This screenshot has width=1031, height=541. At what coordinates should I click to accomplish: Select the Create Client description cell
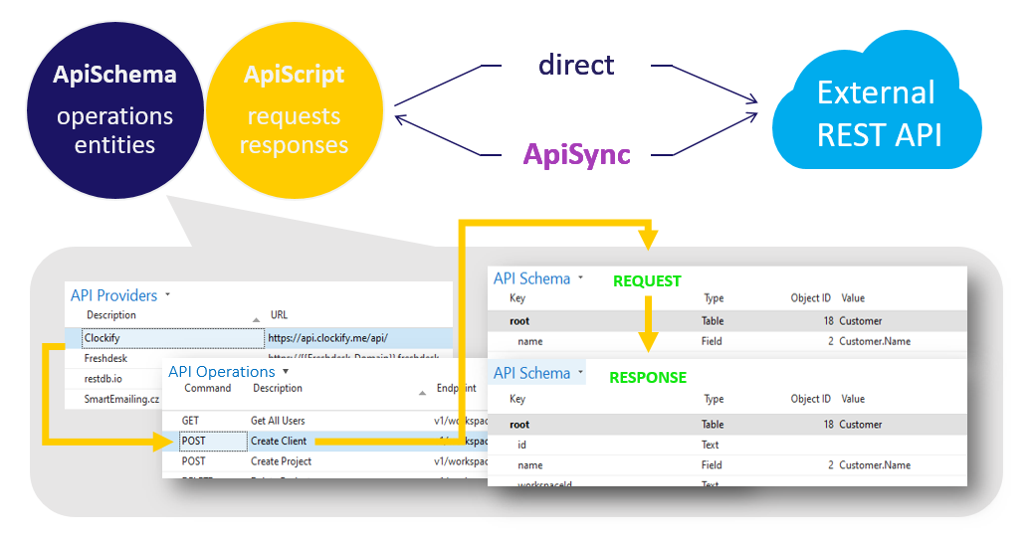(x=278, y=442)
